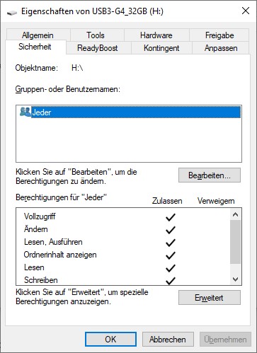Click the drive icon in title bar
This screenshot has width=257, height=353.
[x=12, y=12]
